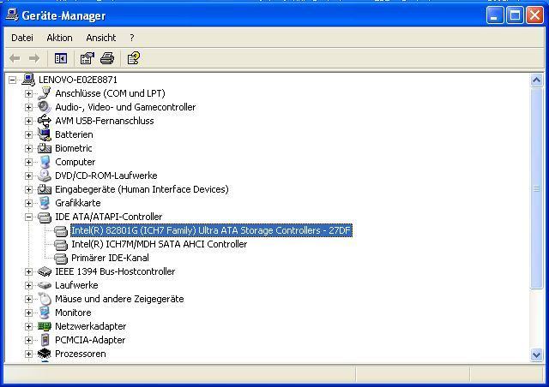Click the Mäuse und andere Zeigegeräte icon

pyautogui.click(x=45, y=299)
